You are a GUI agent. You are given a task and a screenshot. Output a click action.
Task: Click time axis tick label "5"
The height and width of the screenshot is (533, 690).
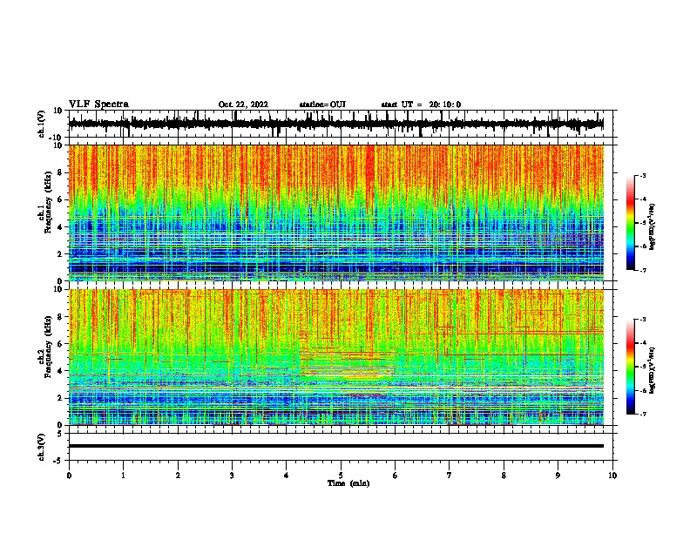341,476
